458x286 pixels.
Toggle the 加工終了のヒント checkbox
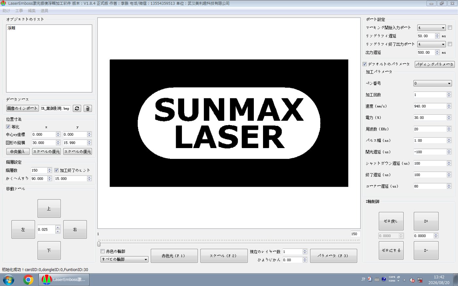coord(57,170)
